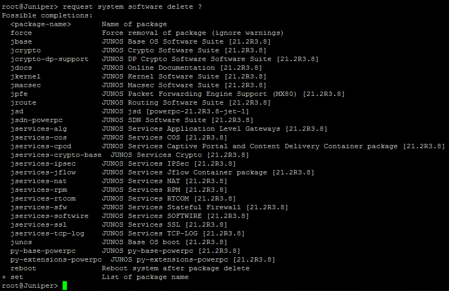Click the "force" completion option
This screenshot has height=291, width=449.
(x=21, y=33)
